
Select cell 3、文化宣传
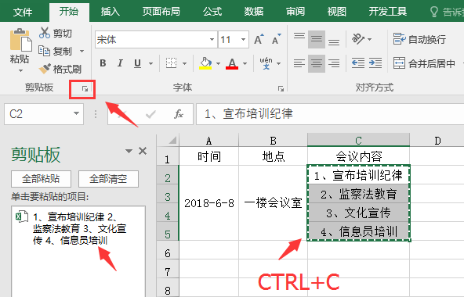point(358,213)
